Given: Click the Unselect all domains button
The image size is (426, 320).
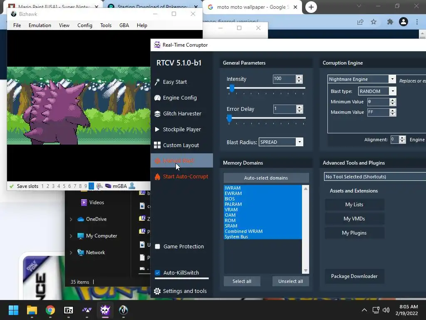Looking at the screenshot, I should point(290,281).
